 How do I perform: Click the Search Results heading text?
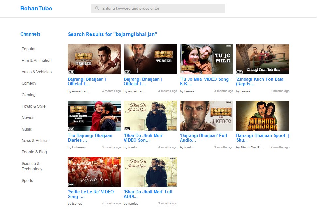[x=112, y=34]
